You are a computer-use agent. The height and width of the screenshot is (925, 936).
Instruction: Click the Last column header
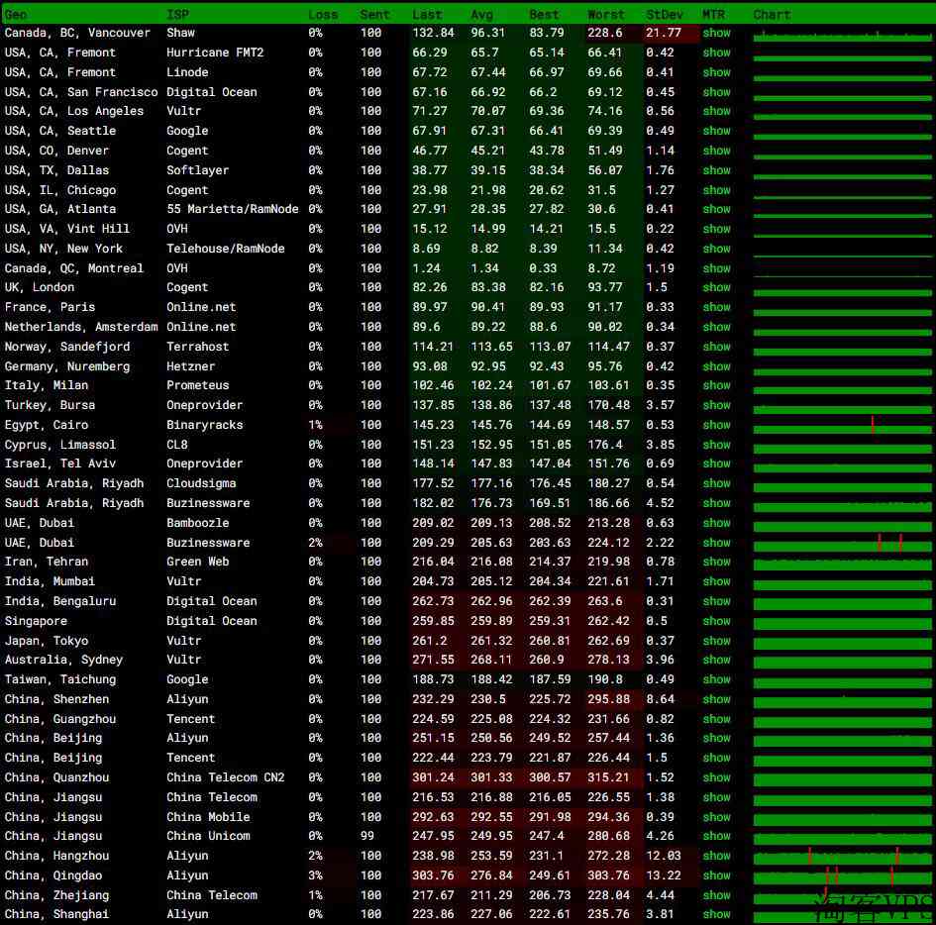coord(428,14)
